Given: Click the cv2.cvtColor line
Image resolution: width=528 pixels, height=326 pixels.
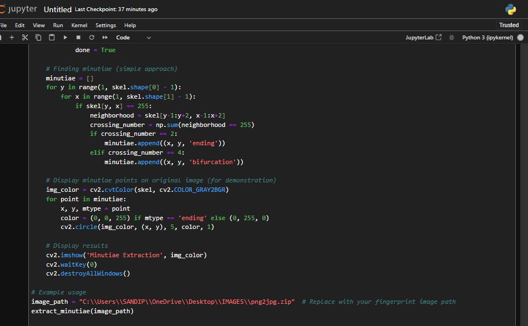Looking at the screenshot, I should point(138,190).
